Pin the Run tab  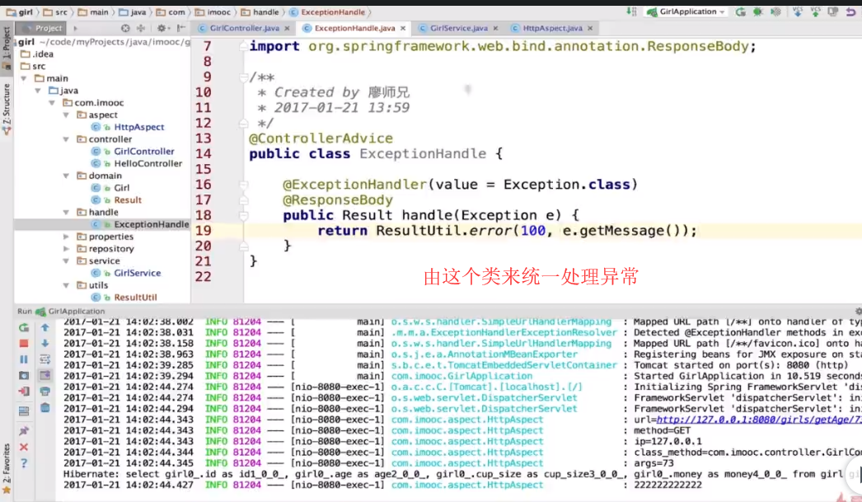click(24, 430)
